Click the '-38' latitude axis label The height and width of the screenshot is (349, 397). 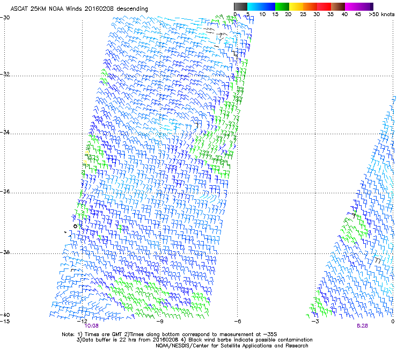(x=5, y=252)
